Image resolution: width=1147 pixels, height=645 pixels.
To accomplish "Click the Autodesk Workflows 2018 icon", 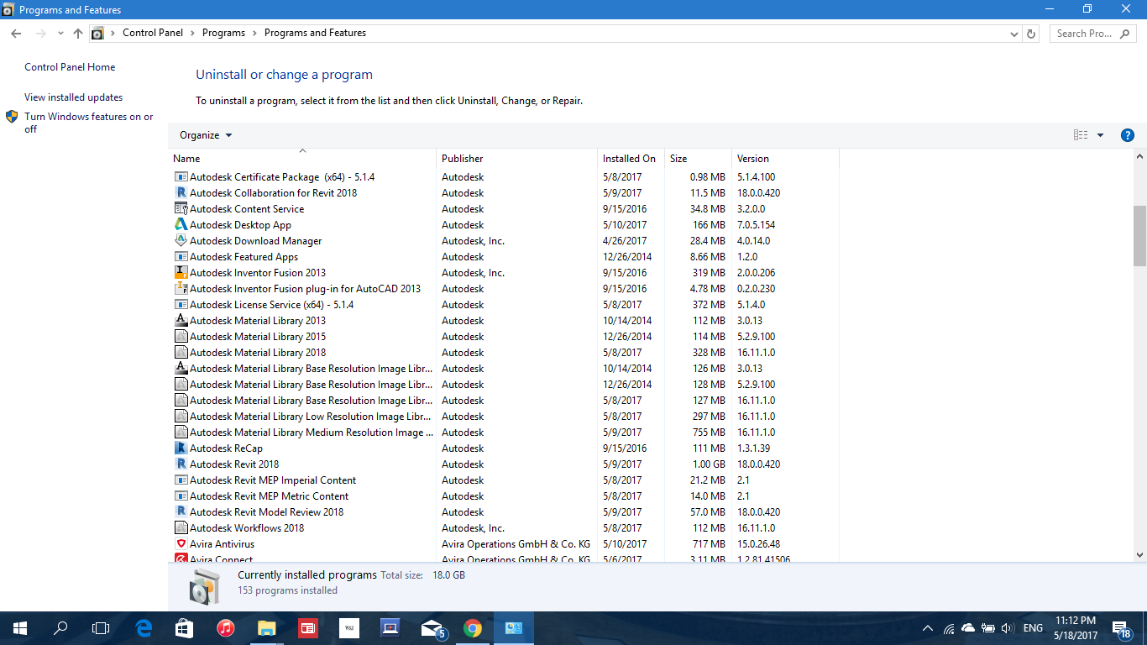I will (x=181, y=528).
